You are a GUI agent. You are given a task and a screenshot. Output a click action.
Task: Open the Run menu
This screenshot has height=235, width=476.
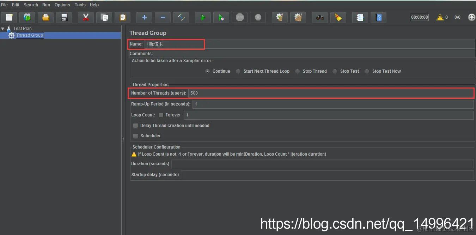pyautogui.click(x=46, y=5)
